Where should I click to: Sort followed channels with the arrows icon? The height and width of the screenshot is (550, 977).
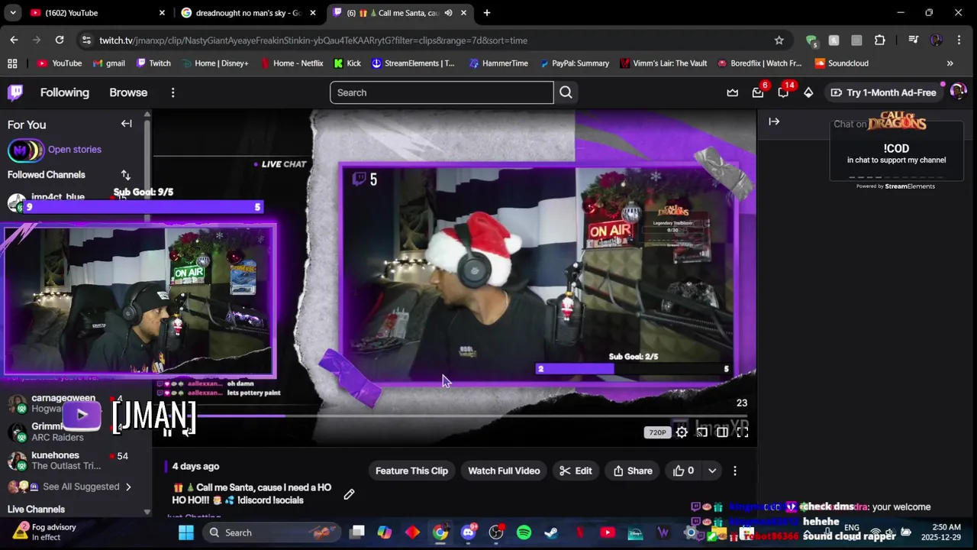(x=126, y=175)
